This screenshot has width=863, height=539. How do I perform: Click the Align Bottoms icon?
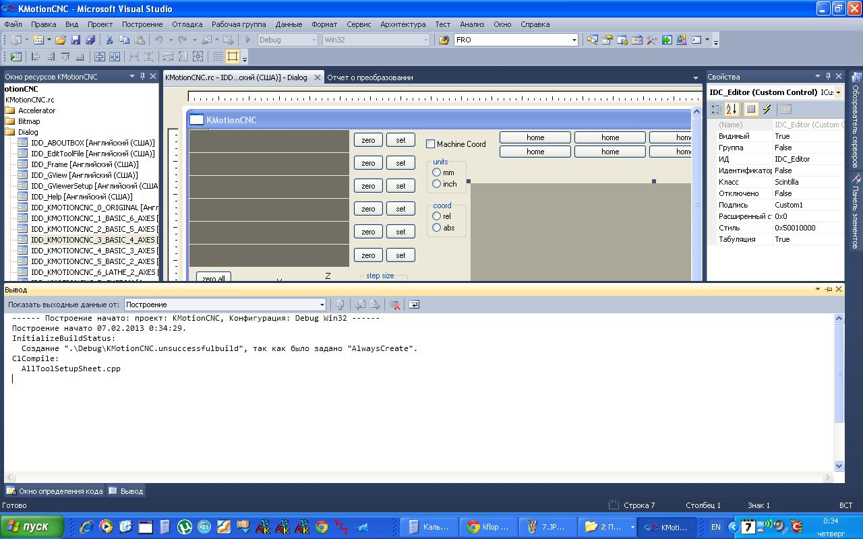[x=80, y=57]
